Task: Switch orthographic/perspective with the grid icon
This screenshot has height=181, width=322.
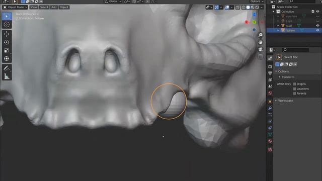Action: click(x=261, y=57)
